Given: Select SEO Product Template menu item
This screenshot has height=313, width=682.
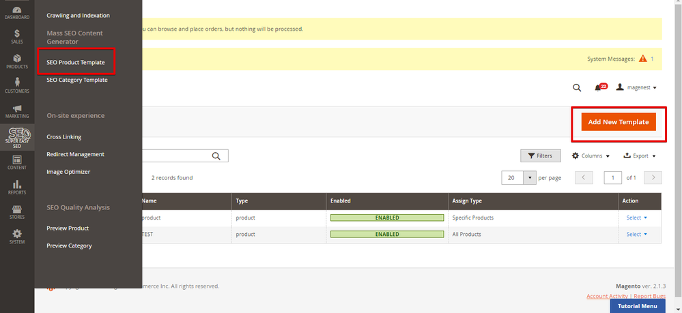Looking at the screenshot, I should click(x=76, y=62).
